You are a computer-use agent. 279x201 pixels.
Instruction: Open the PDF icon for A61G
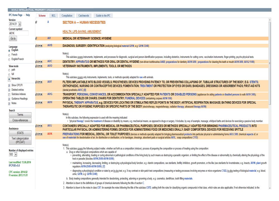coord(40,94)
